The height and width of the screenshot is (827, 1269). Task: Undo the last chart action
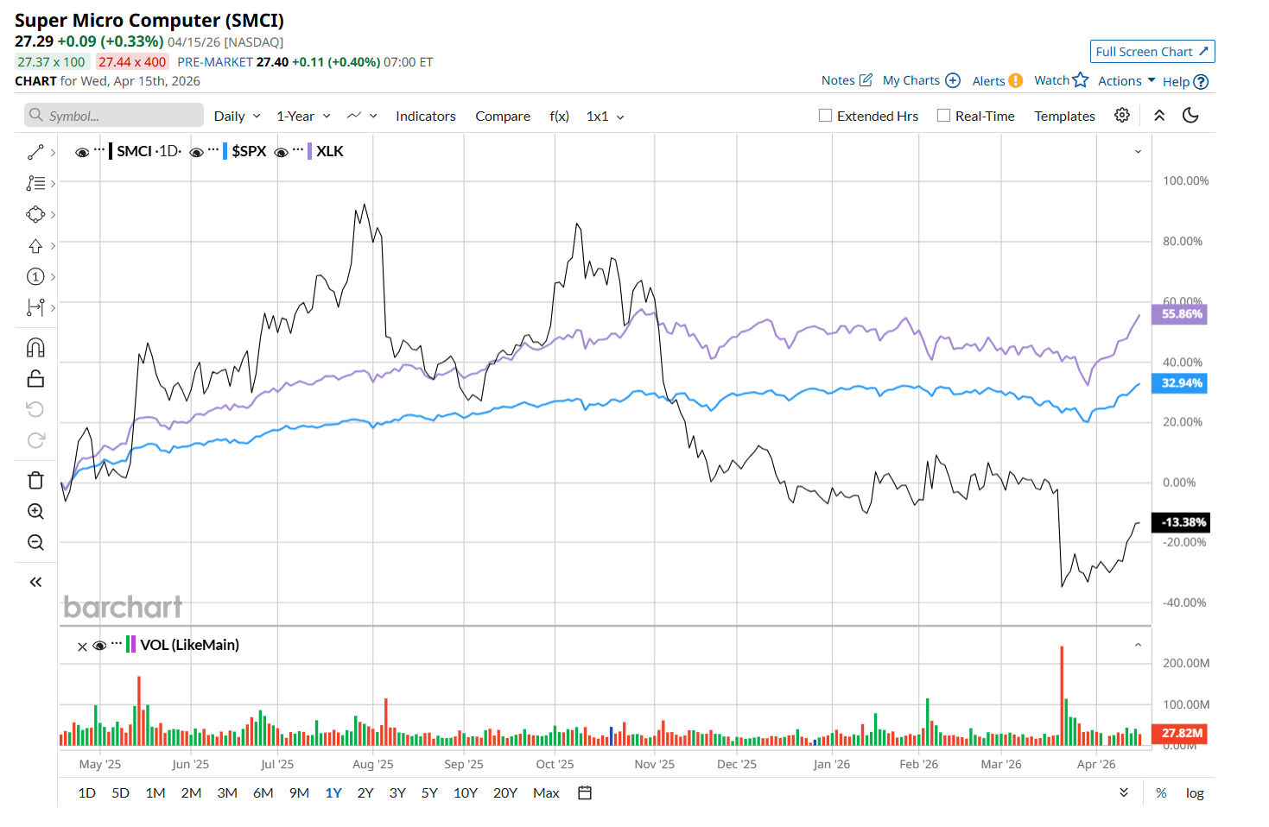(35, 409)
